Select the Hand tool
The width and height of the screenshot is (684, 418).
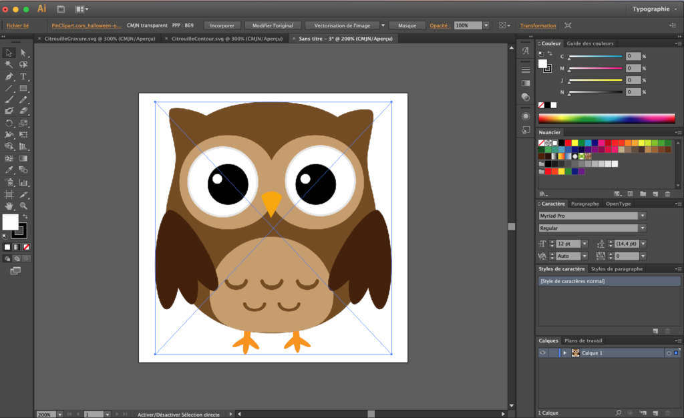pos(9,206)
